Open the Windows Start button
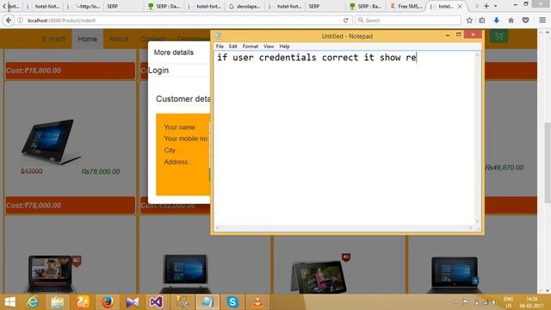Image resolution: width=551 pixels, height=310 pixels. [10, 302]
